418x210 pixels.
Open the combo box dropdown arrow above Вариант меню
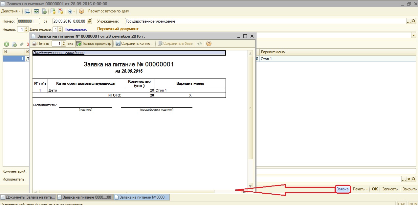[413, 35]
